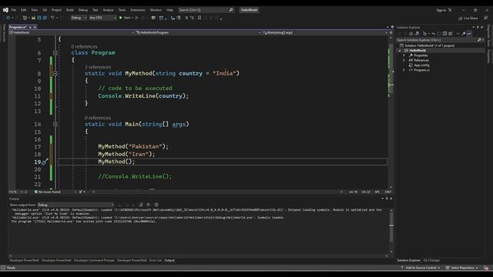Screen dimensions: 493x277
Task: Click the bookmark toolbar icon
Action: 200,18
